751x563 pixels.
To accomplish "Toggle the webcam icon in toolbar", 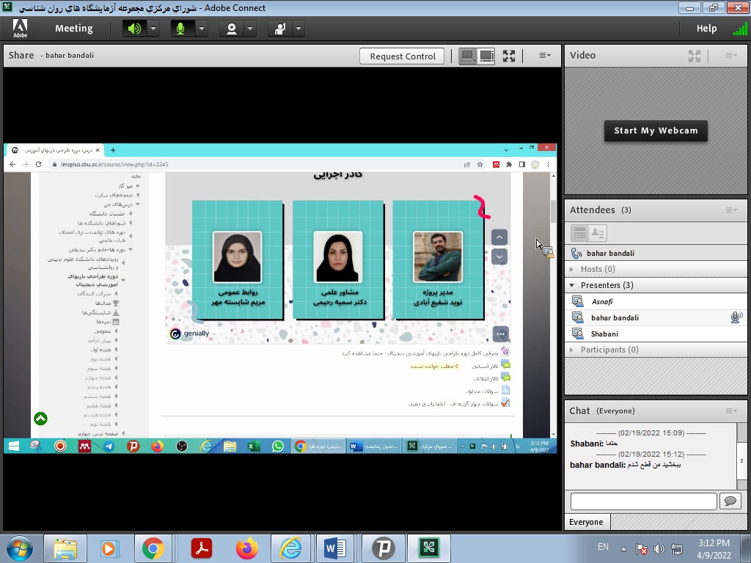I will pyautogui.click(x=232, y=29).
